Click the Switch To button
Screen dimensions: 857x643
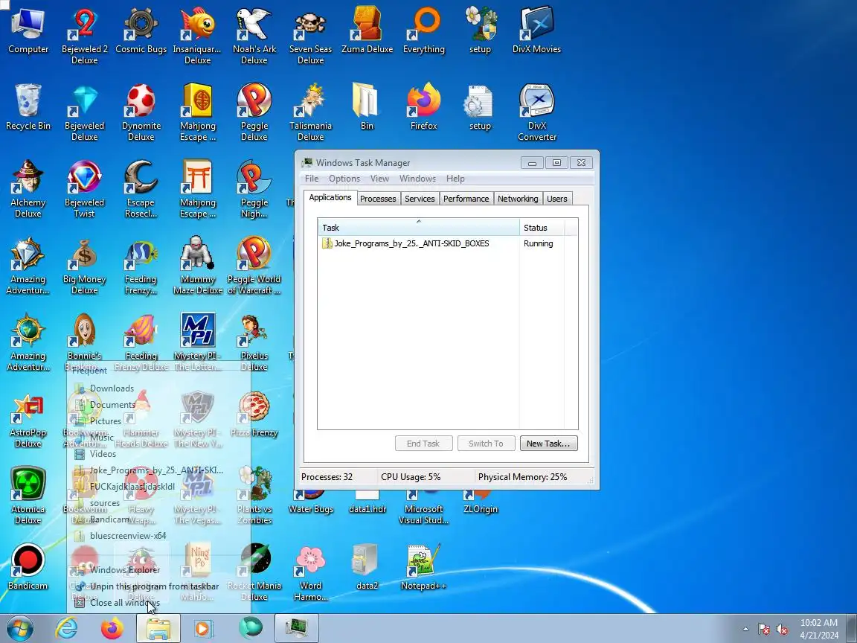point(486,444)
